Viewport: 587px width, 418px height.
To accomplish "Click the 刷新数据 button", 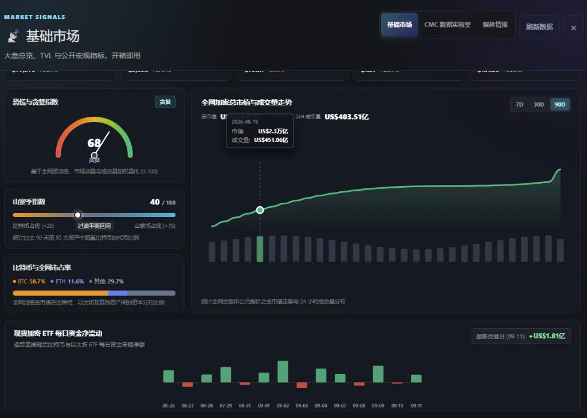I will click(x=539, y=27).
